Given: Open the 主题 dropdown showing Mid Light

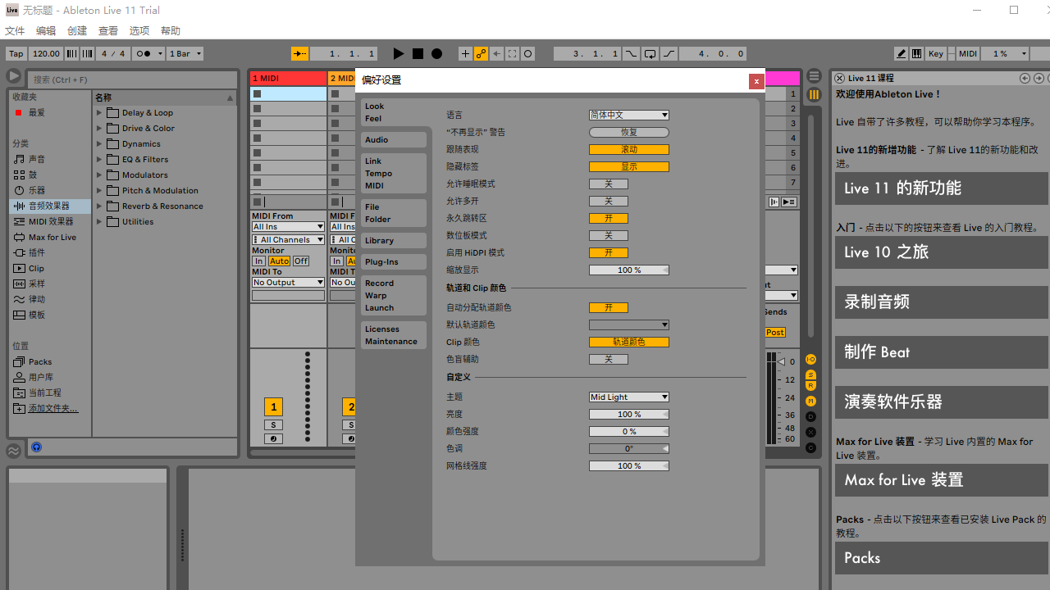Looking at the screenshot, I should [628, 397].
